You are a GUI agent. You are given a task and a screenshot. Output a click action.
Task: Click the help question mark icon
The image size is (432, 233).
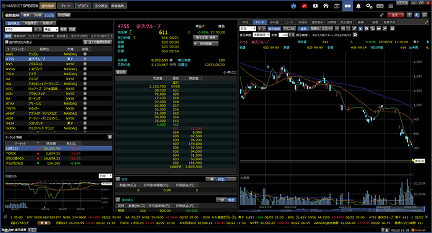click(409, 15)
